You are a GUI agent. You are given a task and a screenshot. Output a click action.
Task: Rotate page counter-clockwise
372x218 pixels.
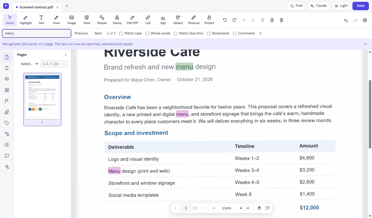pyautogui.click(x=225, y=20)
